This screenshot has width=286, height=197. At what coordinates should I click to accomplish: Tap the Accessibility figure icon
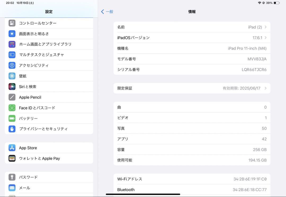click(12, 65)
